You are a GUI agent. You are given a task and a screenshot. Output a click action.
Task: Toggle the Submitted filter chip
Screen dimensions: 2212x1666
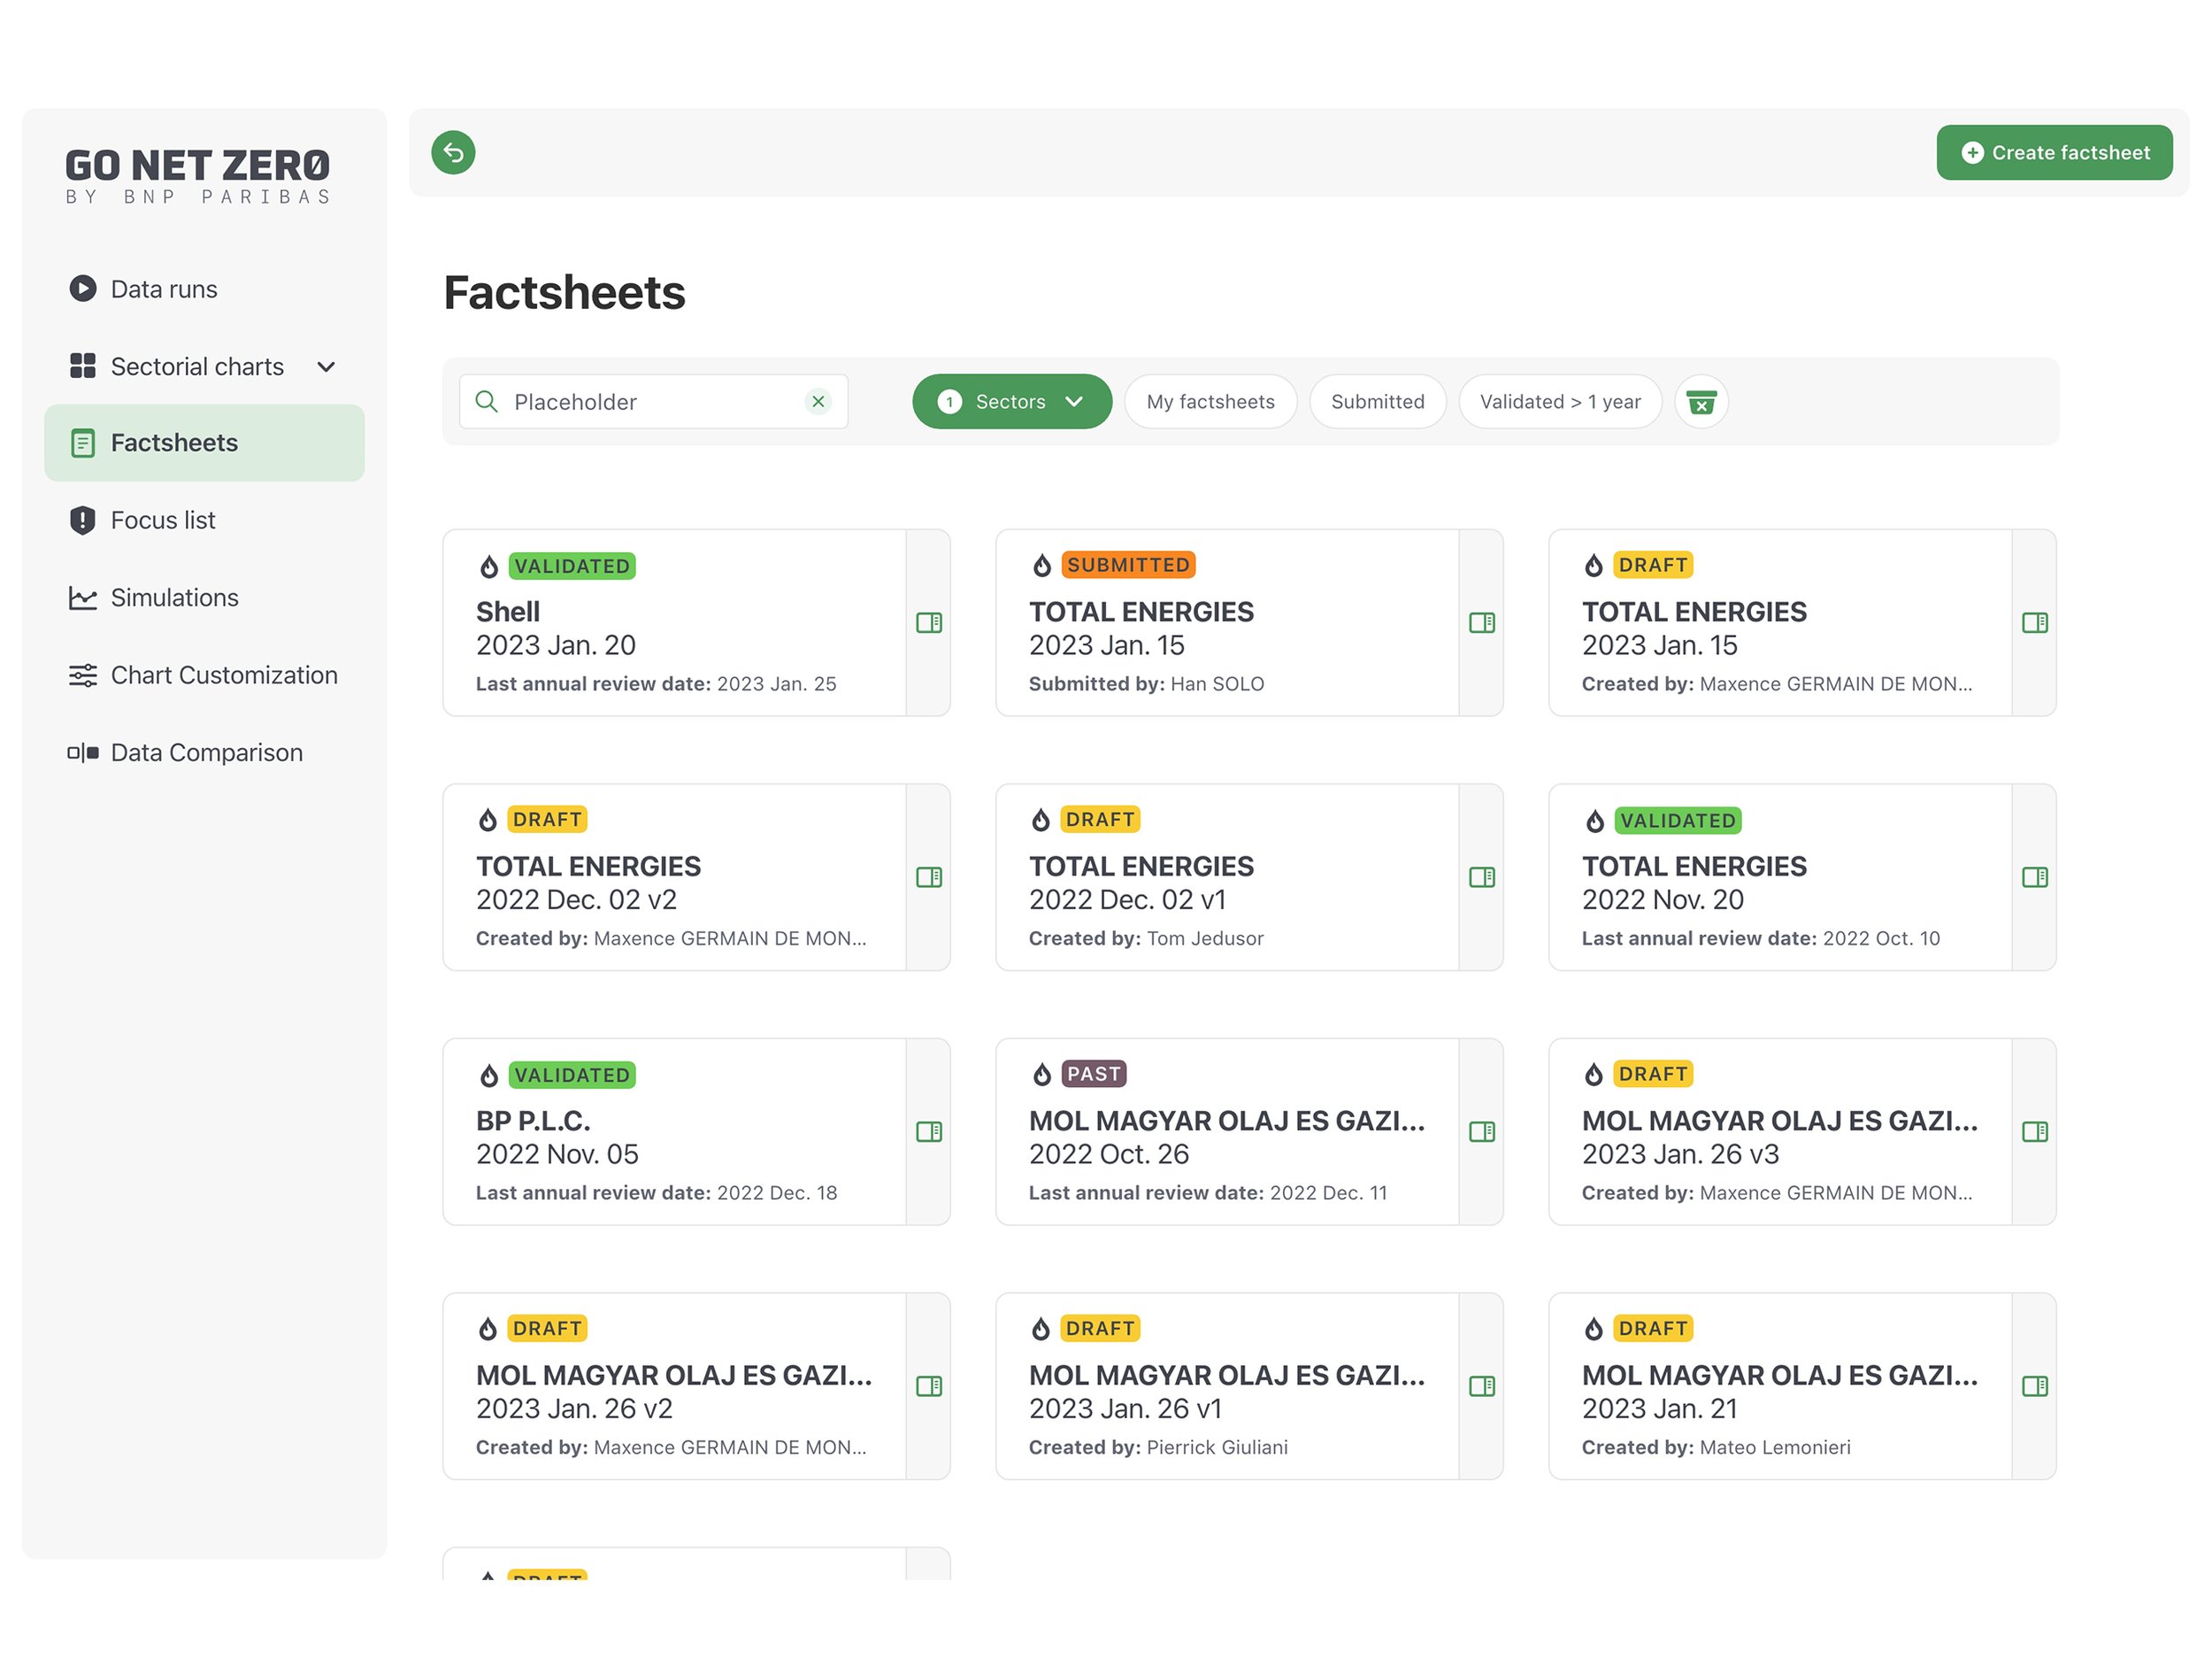pyautogui.click(x=1377, y=401)
